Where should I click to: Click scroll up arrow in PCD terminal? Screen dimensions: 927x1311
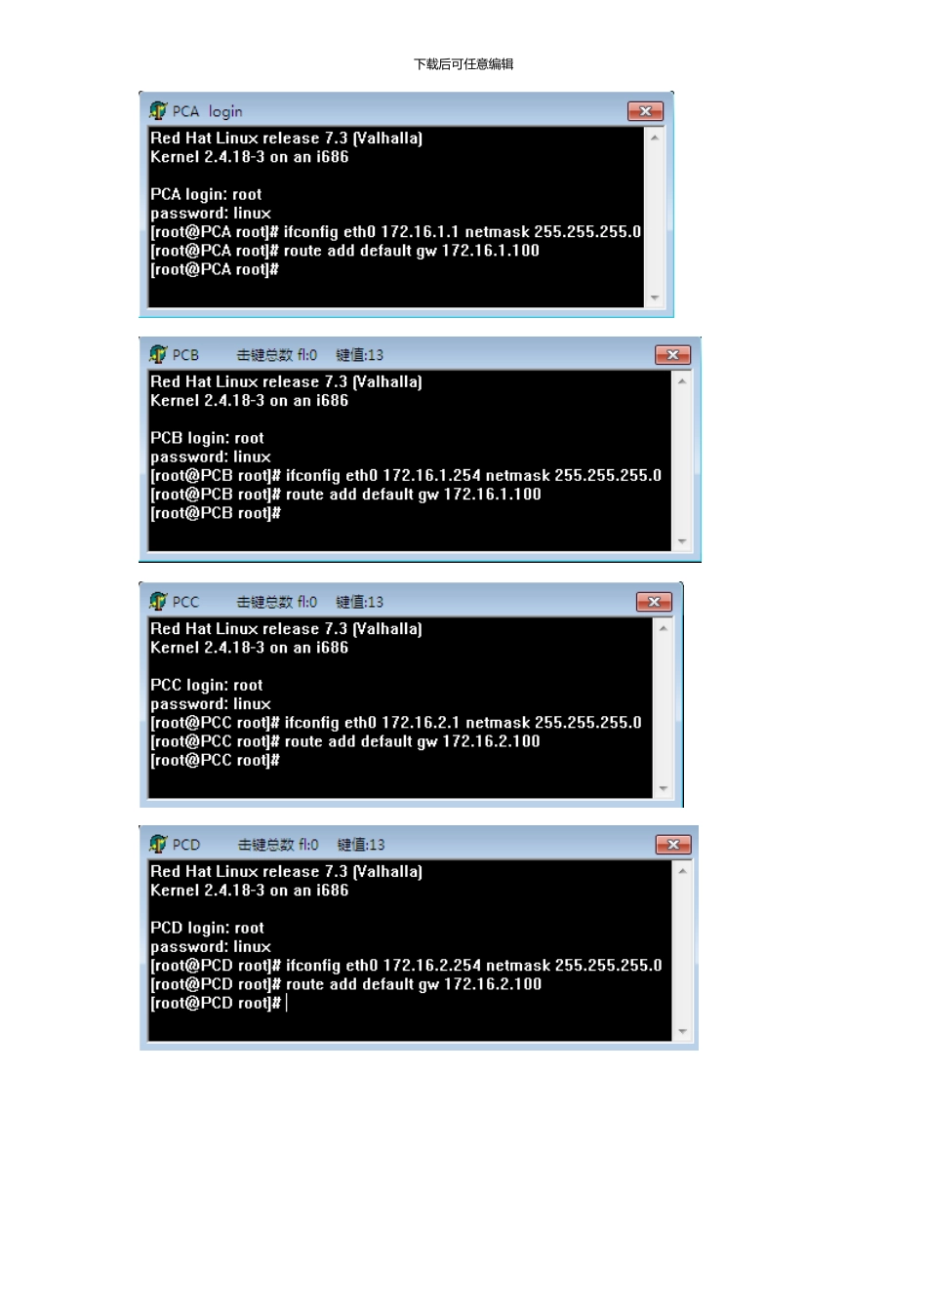(683, 871)
